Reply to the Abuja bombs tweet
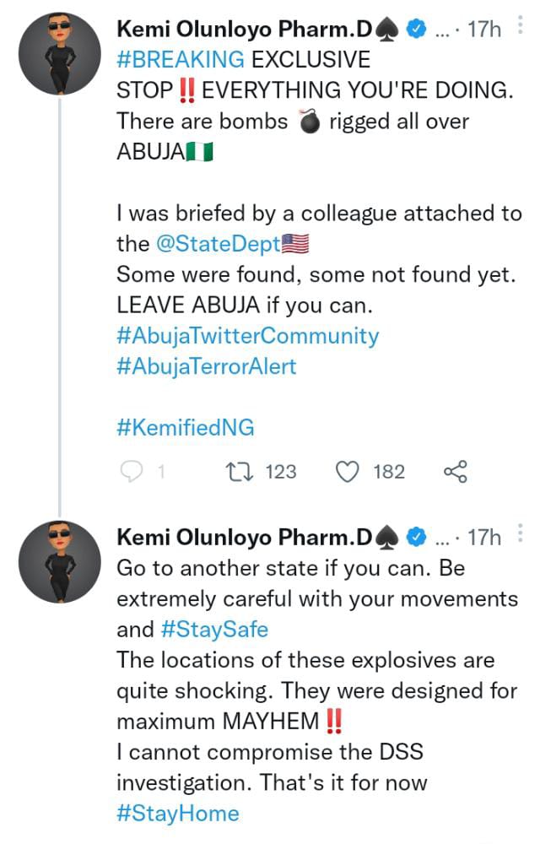Viewport: 551px width, 844px height. pyautogui.click(x=132, y=471)
